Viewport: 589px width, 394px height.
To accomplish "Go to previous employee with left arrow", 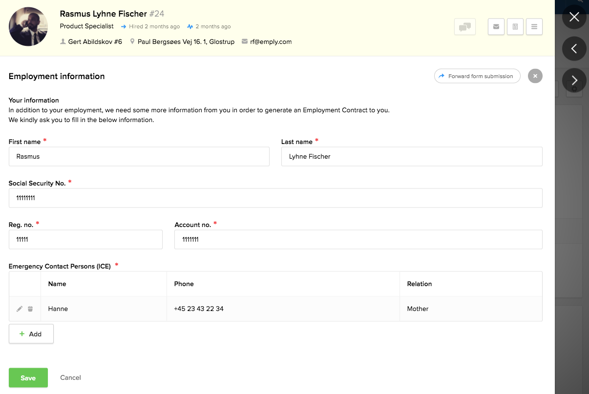I will [x=574, y=48].
